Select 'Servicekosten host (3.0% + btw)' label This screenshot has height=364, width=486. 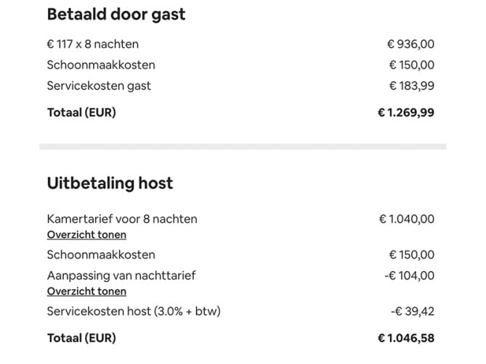(134, 312)
